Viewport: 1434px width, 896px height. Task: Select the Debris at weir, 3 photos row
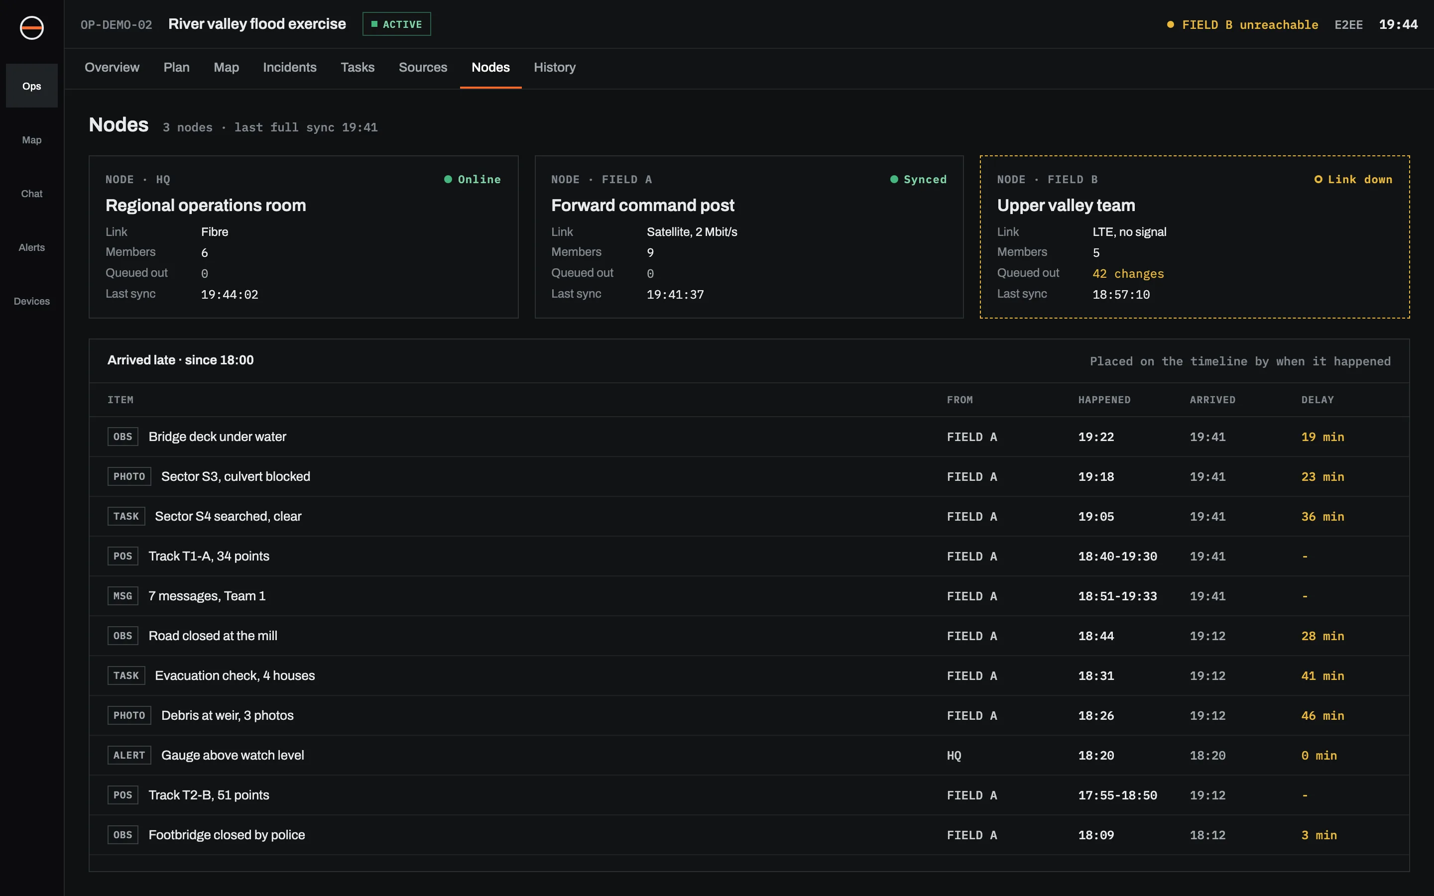[749, 716]
